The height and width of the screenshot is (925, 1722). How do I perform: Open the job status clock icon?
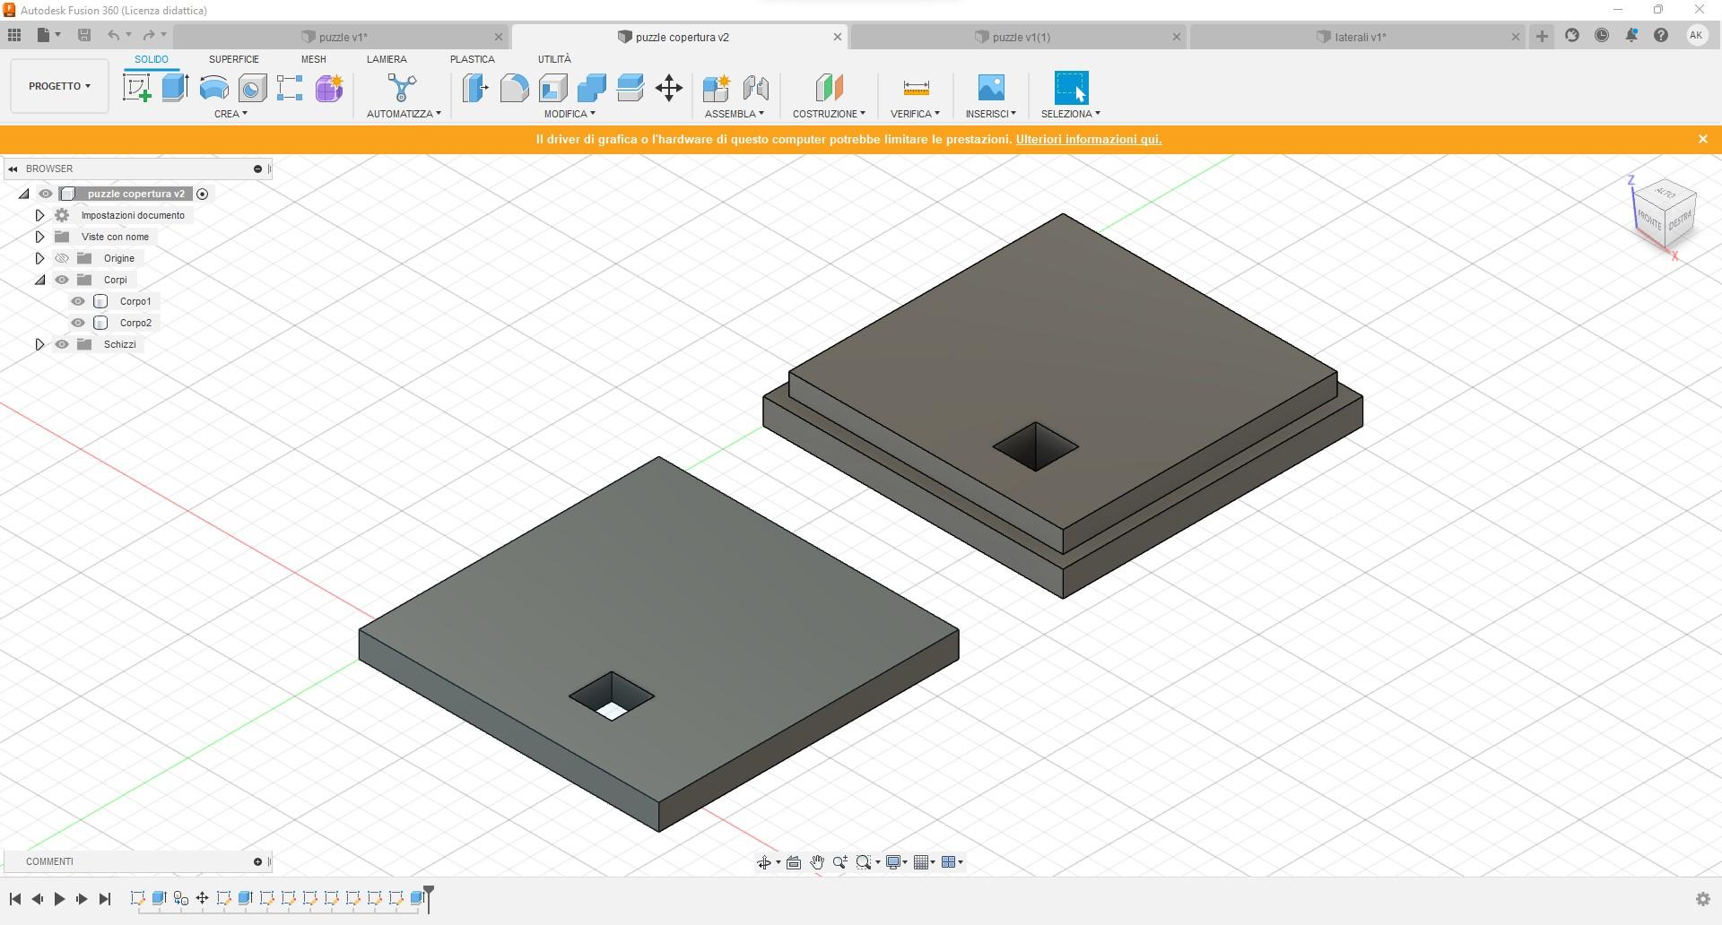tap(1602, 36)
